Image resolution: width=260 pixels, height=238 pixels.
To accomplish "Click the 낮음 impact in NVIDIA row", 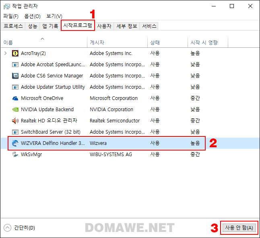I will pyautogui.click(x=195, y=110).
